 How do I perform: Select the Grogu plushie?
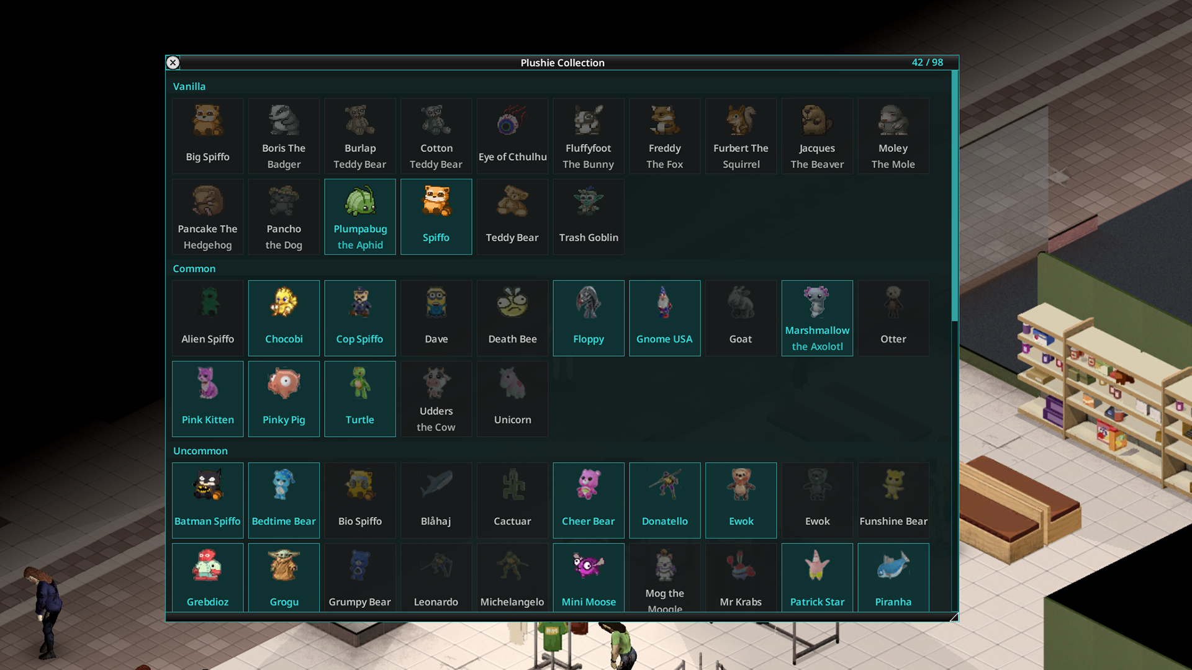[x=284, y=578]
